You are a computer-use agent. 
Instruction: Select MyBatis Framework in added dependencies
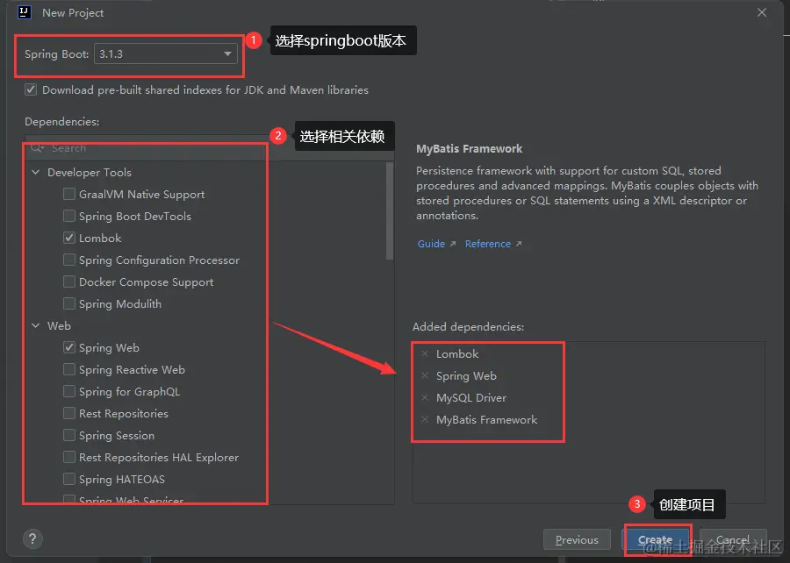point(486,419)
